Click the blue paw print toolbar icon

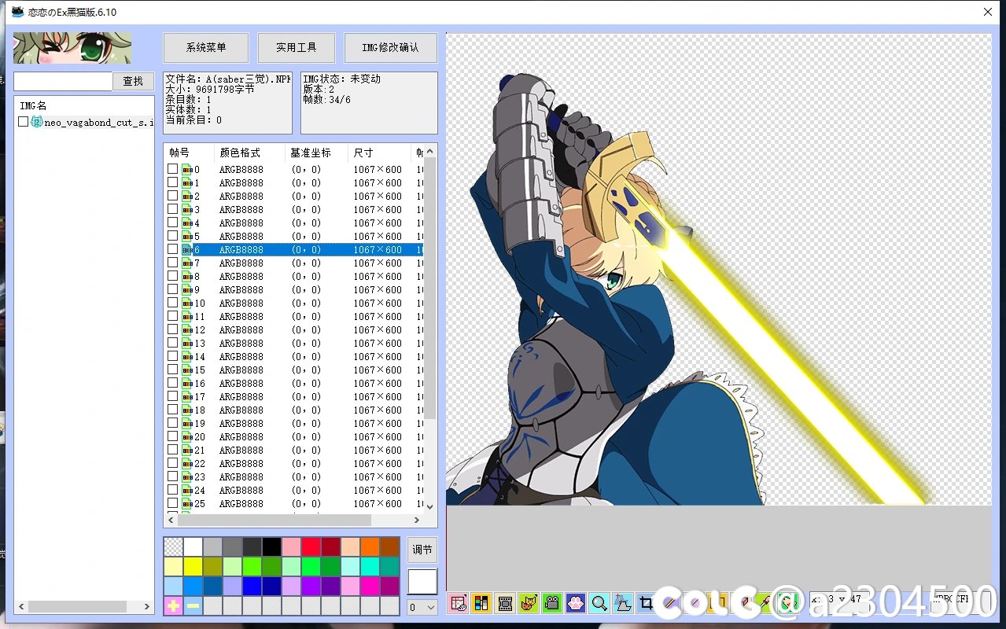[576, 603]
